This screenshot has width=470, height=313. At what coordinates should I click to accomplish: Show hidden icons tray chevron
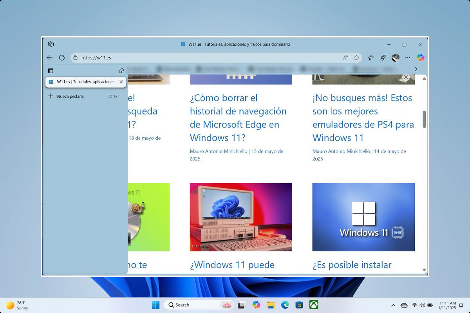pyautogui.click(x=393, y=305)
